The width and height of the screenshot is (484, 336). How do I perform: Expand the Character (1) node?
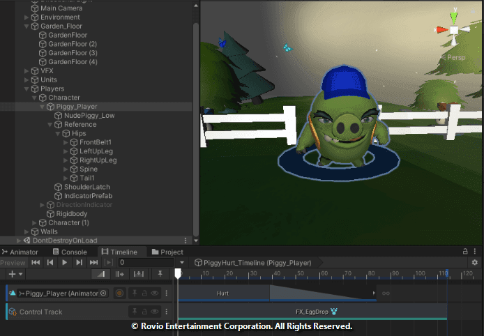point(34,223)
